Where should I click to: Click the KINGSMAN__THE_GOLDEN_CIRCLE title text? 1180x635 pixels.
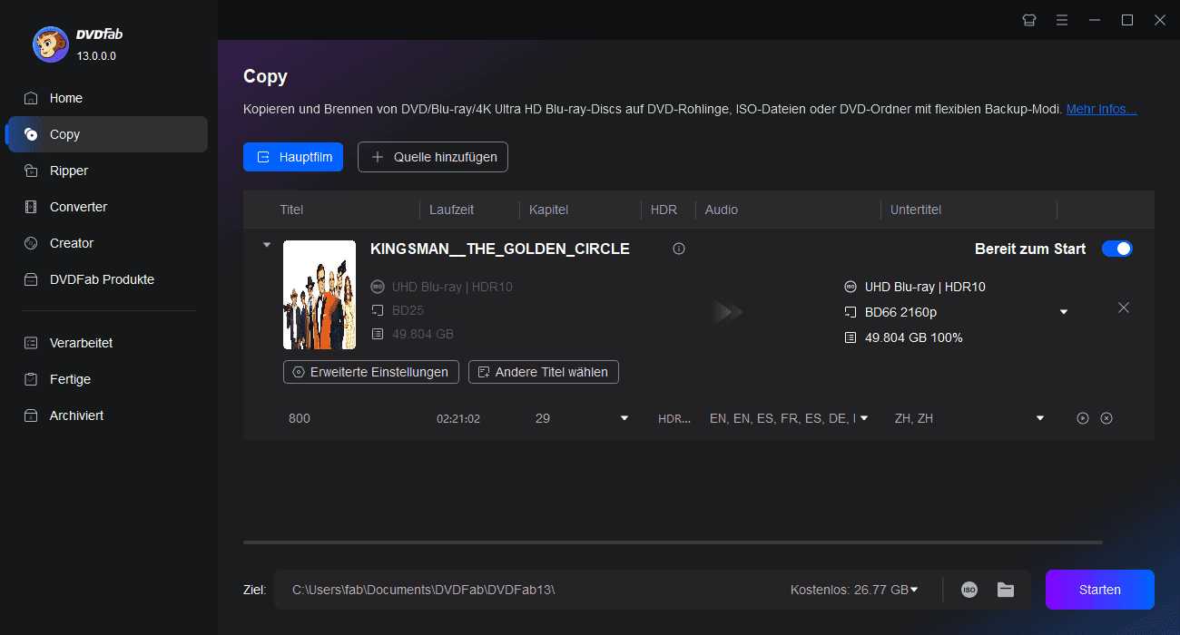pyautogui.click(x=500, y=249)
